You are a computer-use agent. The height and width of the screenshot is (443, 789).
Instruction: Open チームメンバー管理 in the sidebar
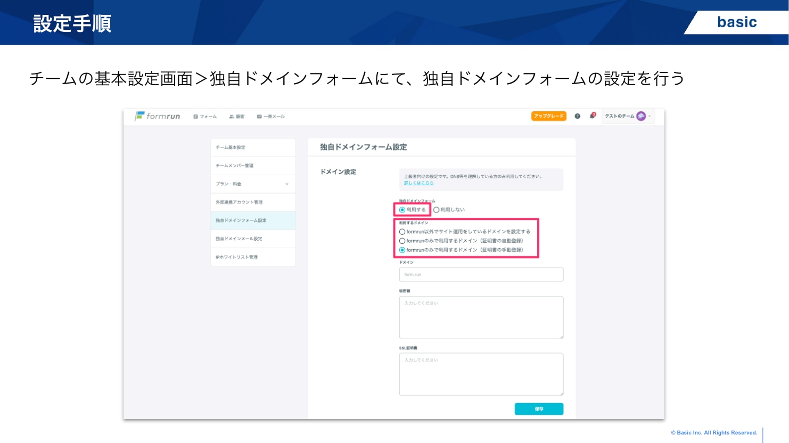[253, 166]
